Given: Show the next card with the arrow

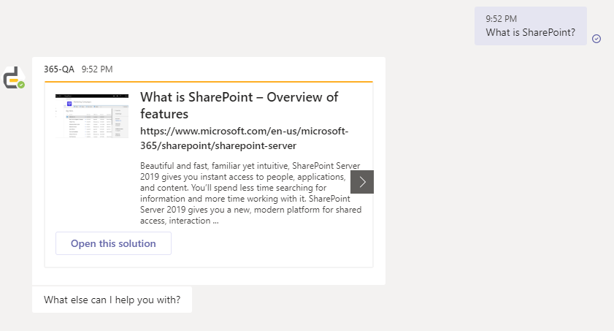Looking at the screenshot, I should pyautogui.click(x=362, y=182).
